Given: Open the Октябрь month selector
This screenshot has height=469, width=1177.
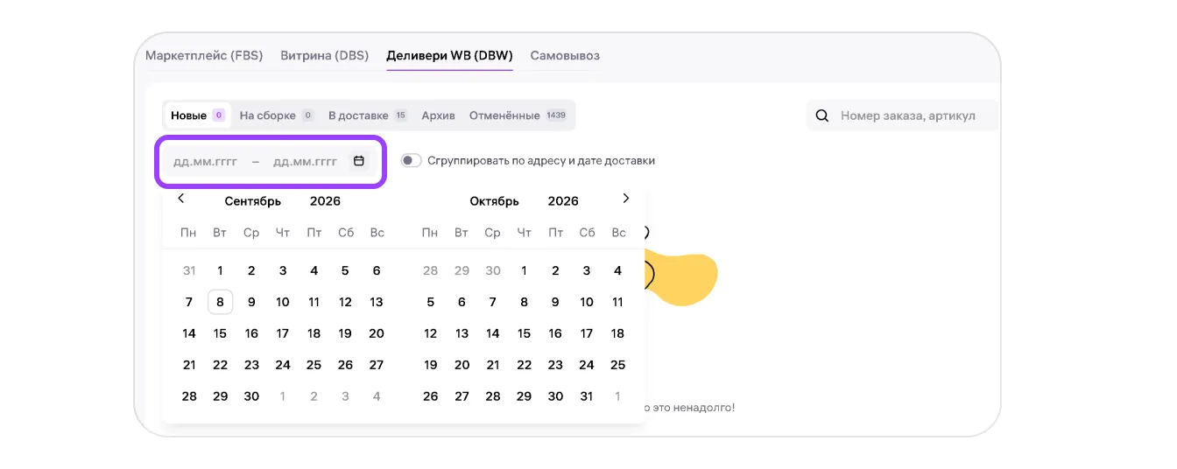Looking at the screenshot, I should [x=495, y=201].
